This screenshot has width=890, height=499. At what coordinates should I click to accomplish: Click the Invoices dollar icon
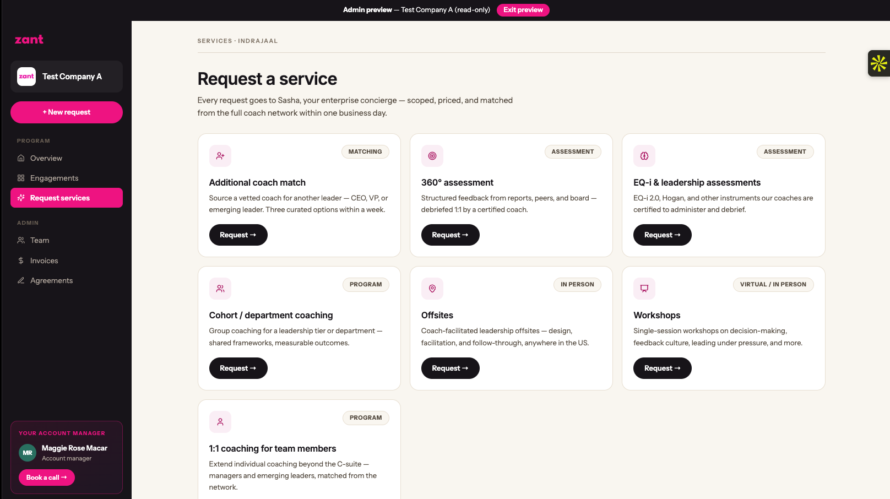point(21,261)
